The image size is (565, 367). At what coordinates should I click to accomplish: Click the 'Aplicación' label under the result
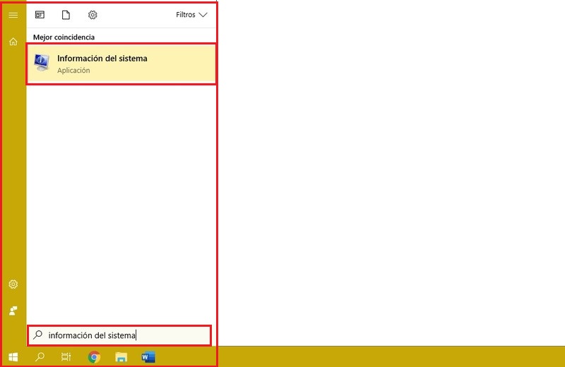point(73,71)
